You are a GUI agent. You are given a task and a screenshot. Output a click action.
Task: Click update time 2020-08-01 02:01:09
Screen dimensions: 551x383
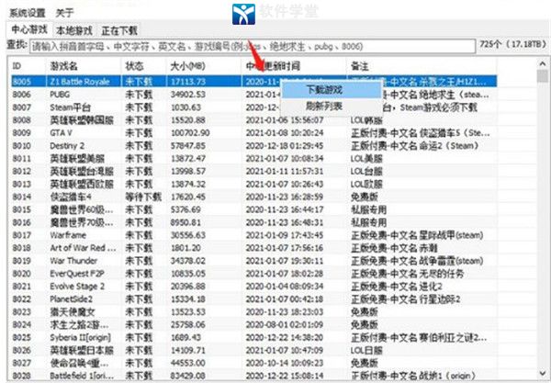pos(285,324)
